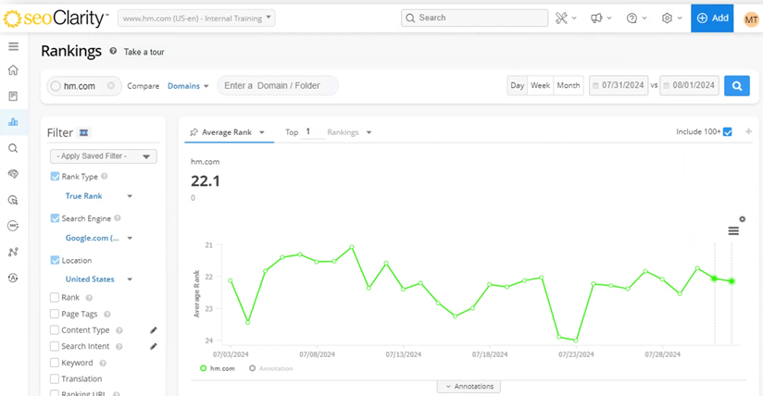Open the 08/01/2024 end date picker
This screenshot has height=396, width=763.
coord(690,85)
